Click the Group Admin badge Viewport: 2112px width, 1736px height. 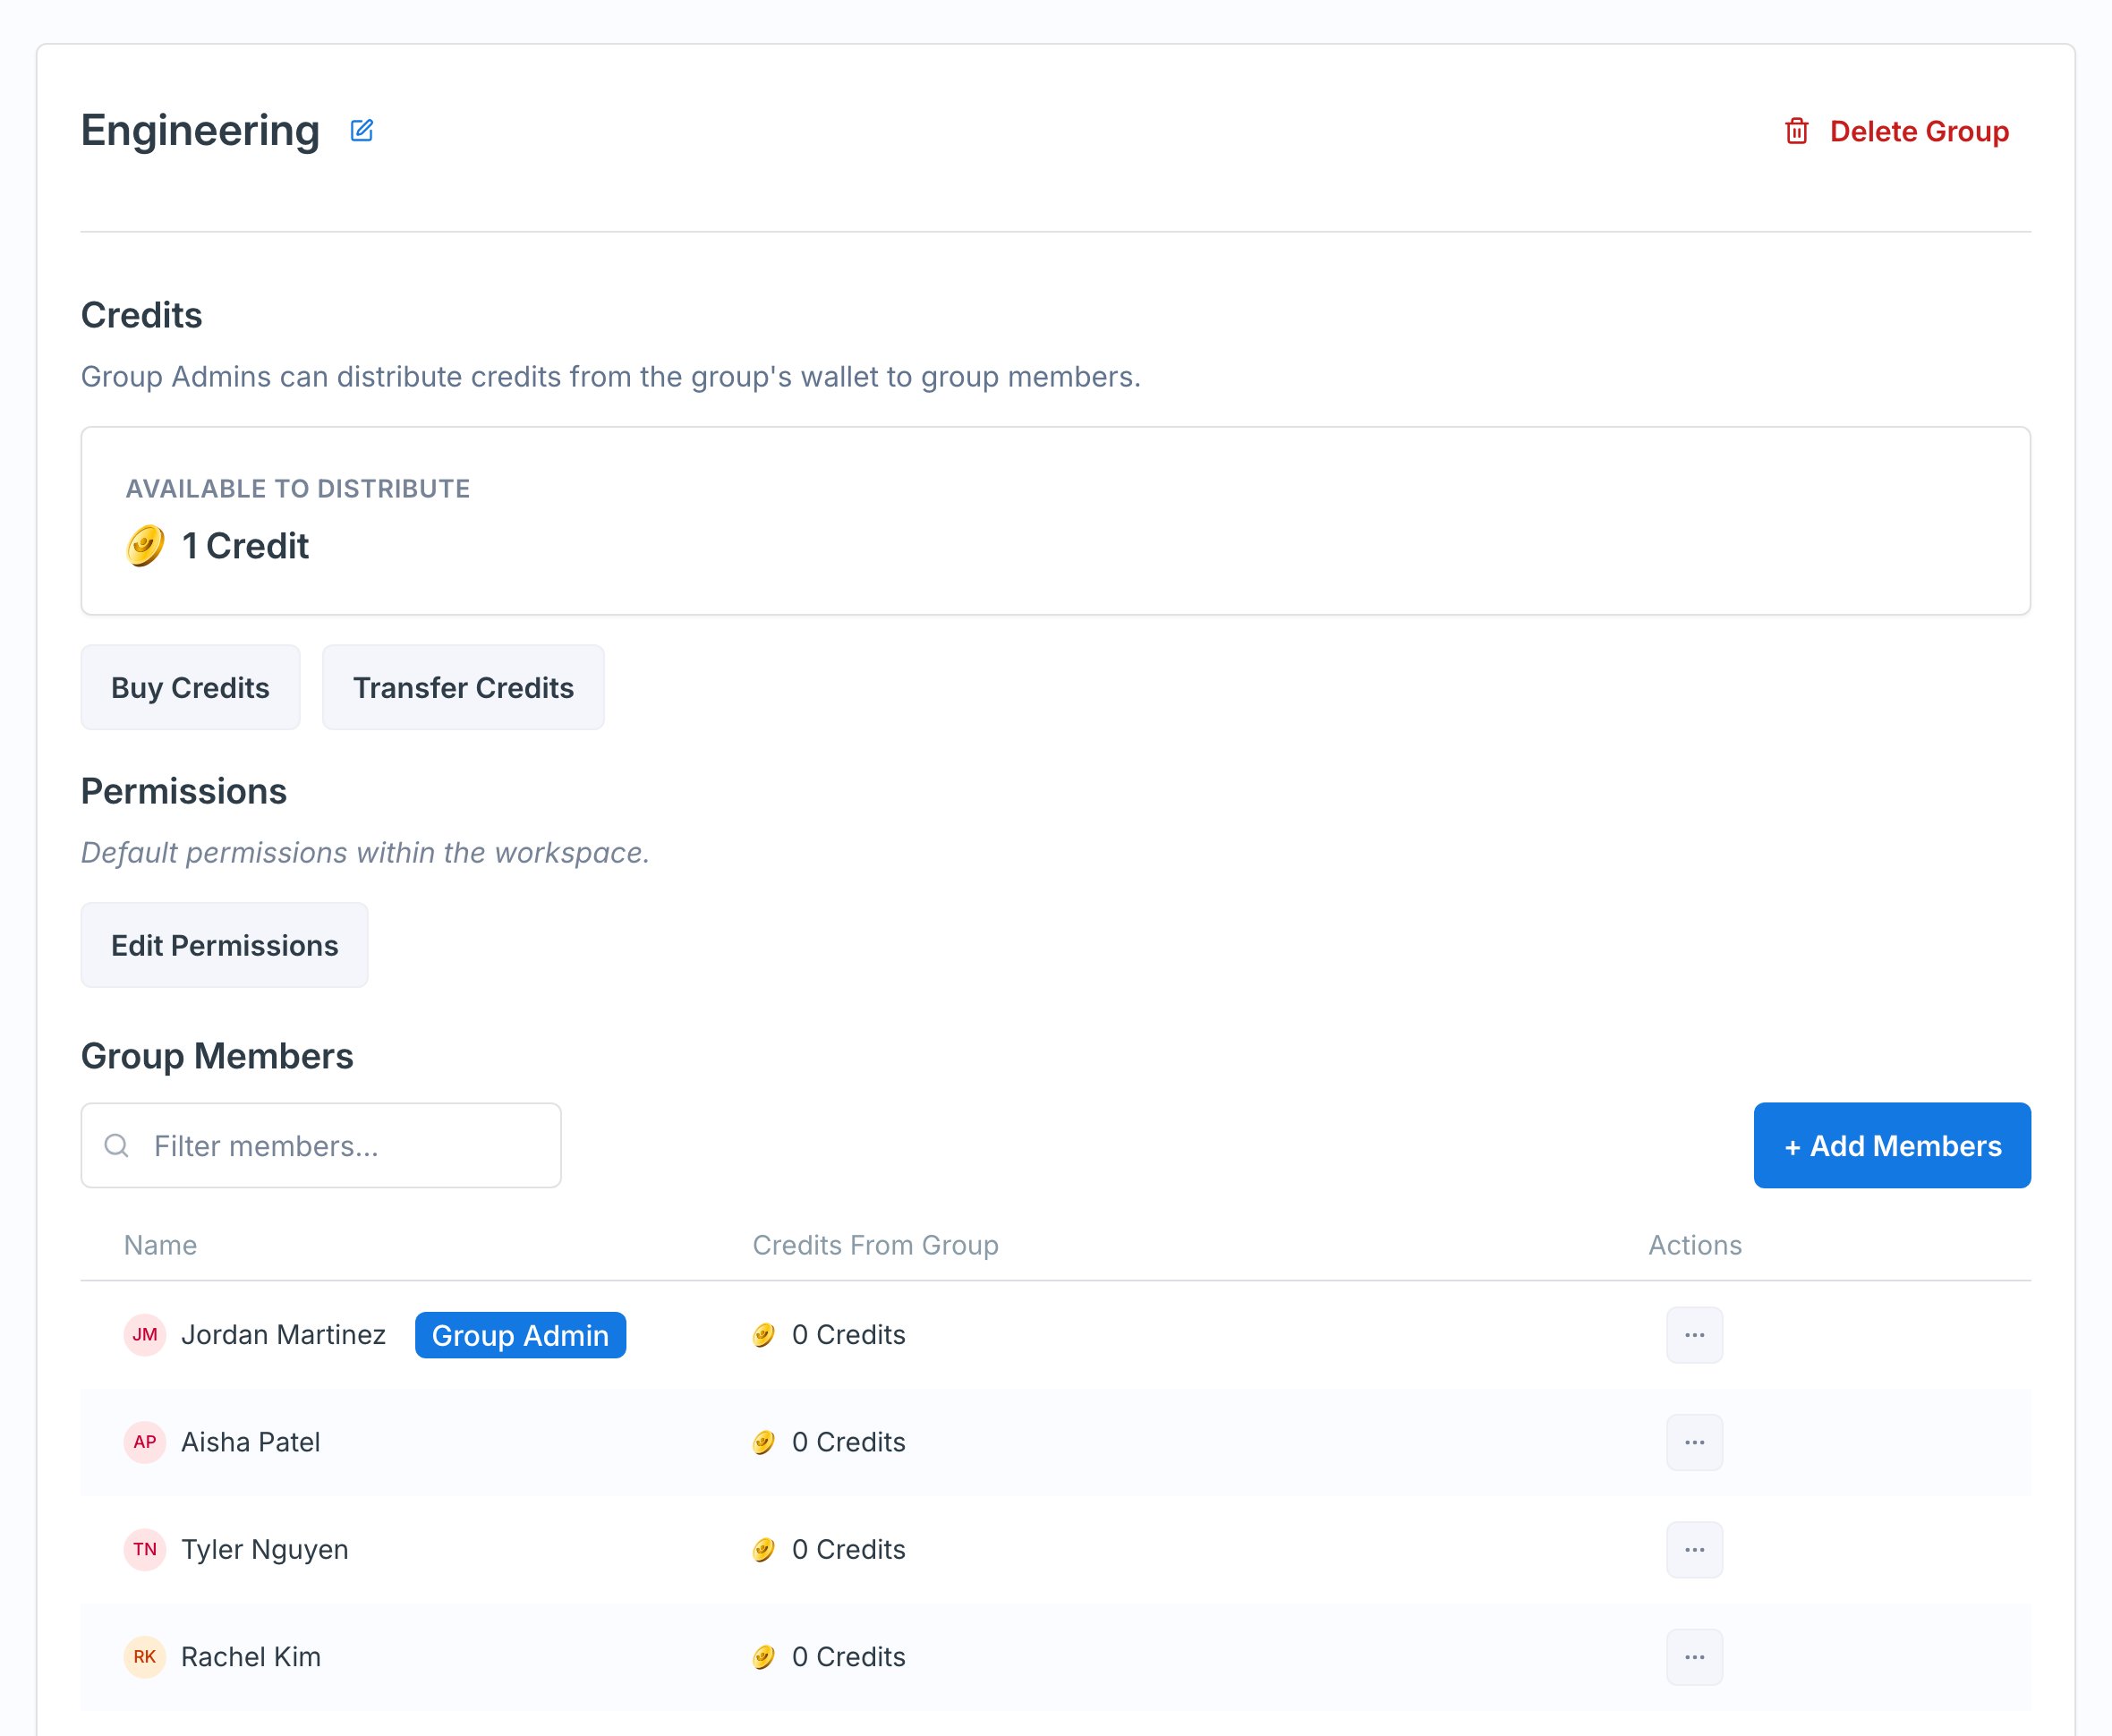(x=520, y=1335)
